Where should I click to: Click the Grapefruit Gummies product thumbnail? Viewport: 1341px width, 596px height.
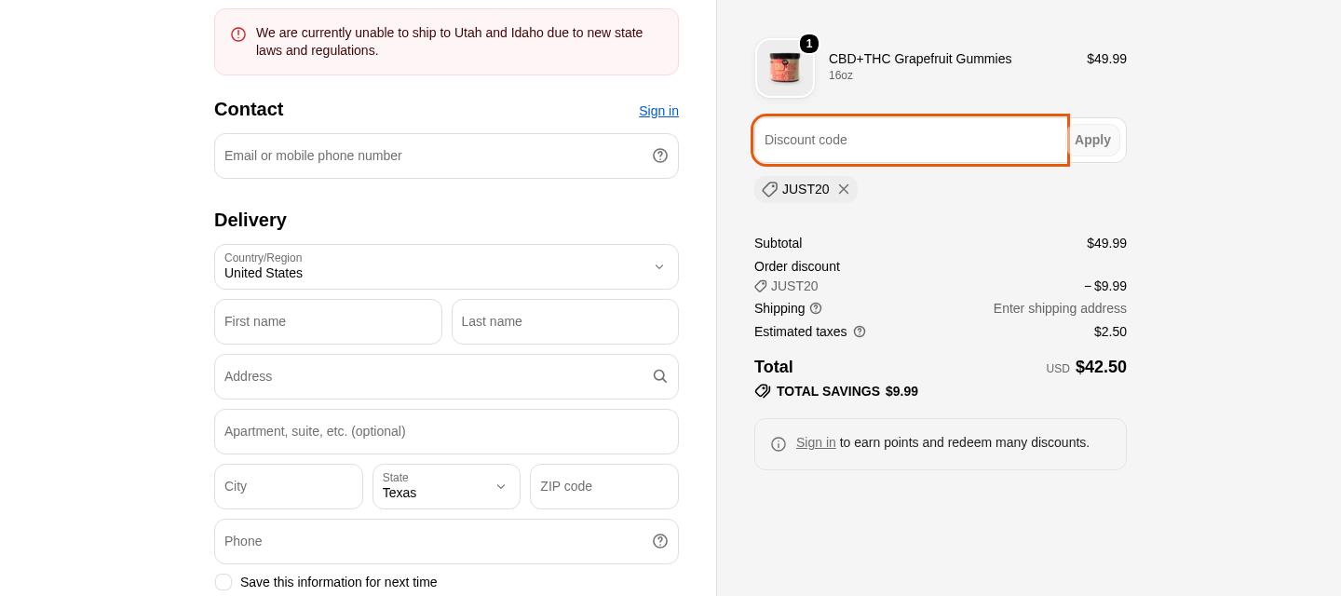pyautogui.click(x=785, y=68)
